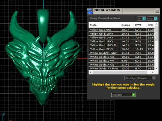The width and height of the screenshot is (162, 121).
Task: Click the 10.07 grams value
Action: point(125,30)
